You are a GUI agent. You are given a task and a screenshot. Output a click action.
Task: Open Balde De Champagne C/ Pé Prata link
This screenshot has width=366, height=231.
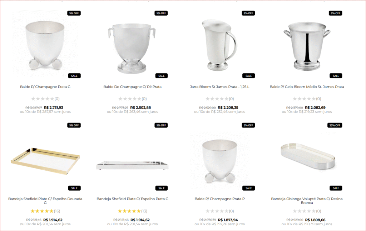pyautogui.click(x=132, y=87)
